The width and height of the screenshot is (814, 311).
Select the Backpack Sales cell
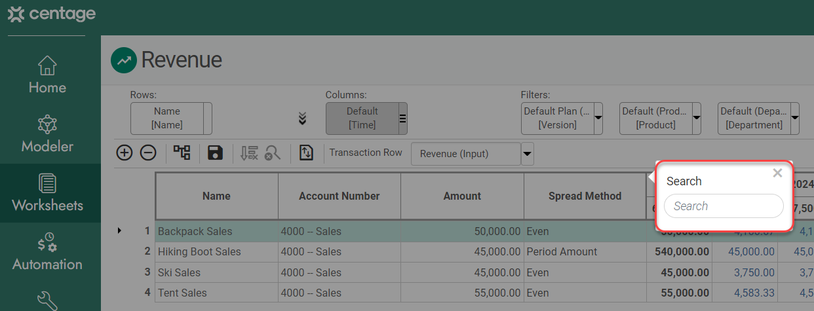[216, 231]
